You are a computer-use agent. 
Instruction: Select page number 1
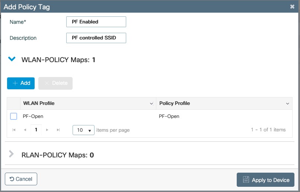[x=36, y=130]
